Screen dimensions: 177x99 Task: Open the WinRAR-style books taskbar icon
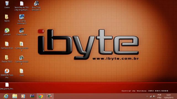coord(32,96)
